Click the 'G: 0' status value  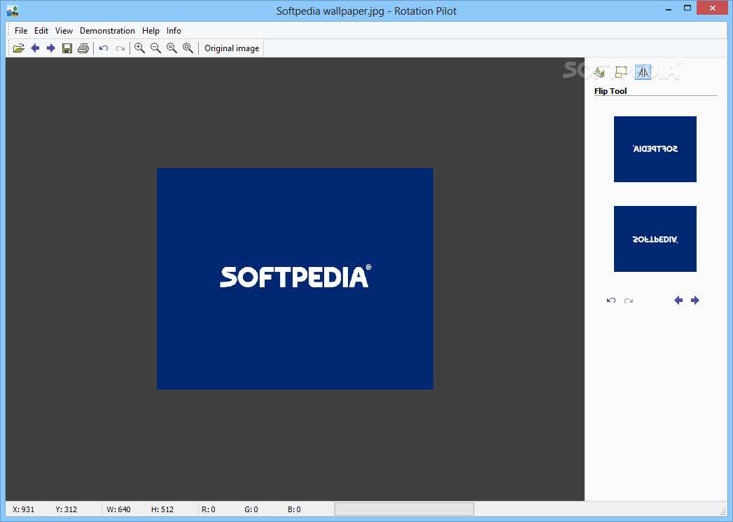coord(251,509)
